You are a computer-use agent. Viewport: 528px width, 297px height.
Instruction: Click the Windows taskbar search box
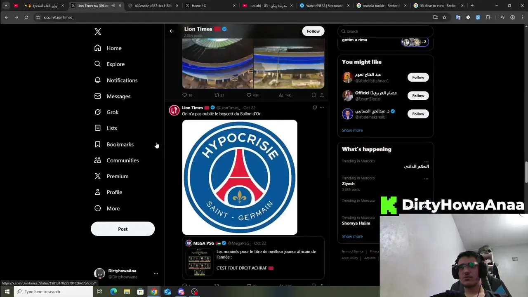pyautogui.click(x=54, y=292)
